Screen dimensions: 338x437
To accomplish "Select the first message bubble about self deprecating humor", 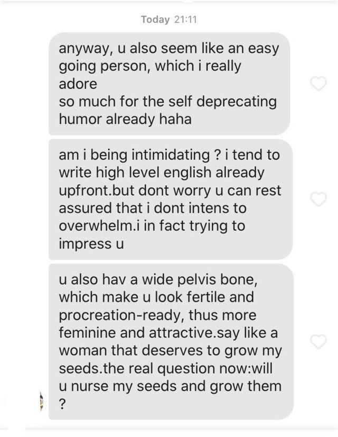I will point(170,84).
